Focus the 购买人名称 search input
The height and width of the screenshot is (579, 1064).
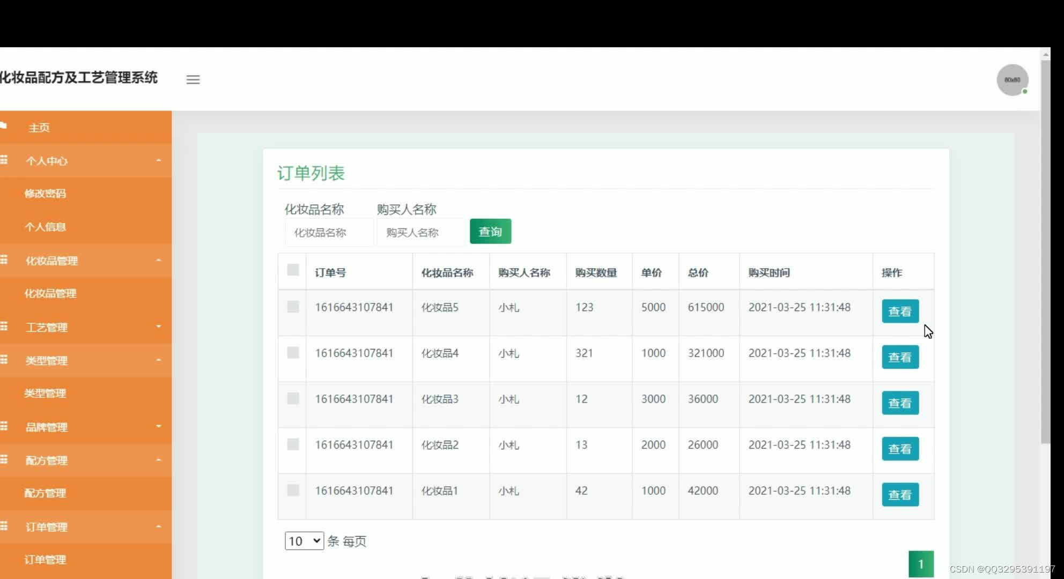421,233
